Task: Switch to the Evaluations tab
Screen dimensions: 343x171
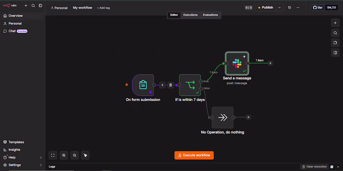Action: 210,15
